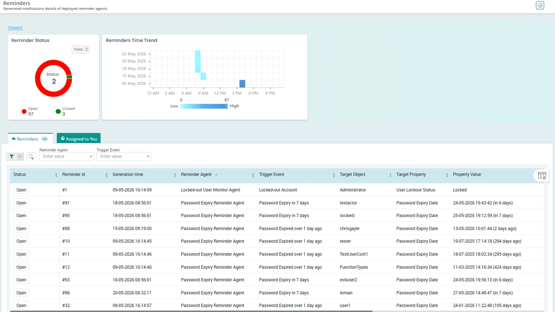Click the Low-High heatmap color range slider
This screenshot has height=312, width=555.
tap(204, 106)
